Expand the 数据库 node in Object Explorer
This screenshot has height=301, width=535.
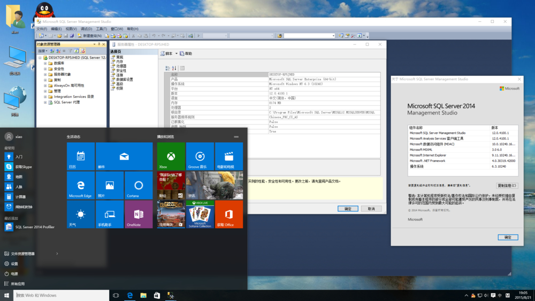[x=45, y=64]
